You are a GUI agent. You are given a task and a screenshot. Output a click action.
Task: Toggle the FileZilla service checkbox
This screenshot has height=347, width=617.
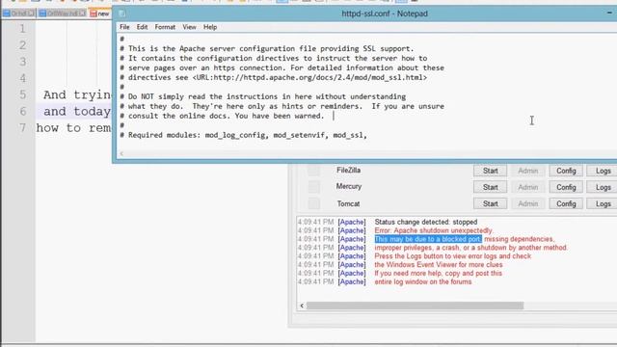(x=313, y=171)
